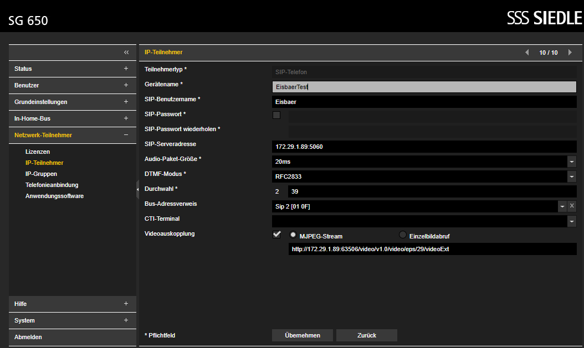Select the Einzelbildabruf radio button
The image size is (584, 348).
(x=403, y=235)
